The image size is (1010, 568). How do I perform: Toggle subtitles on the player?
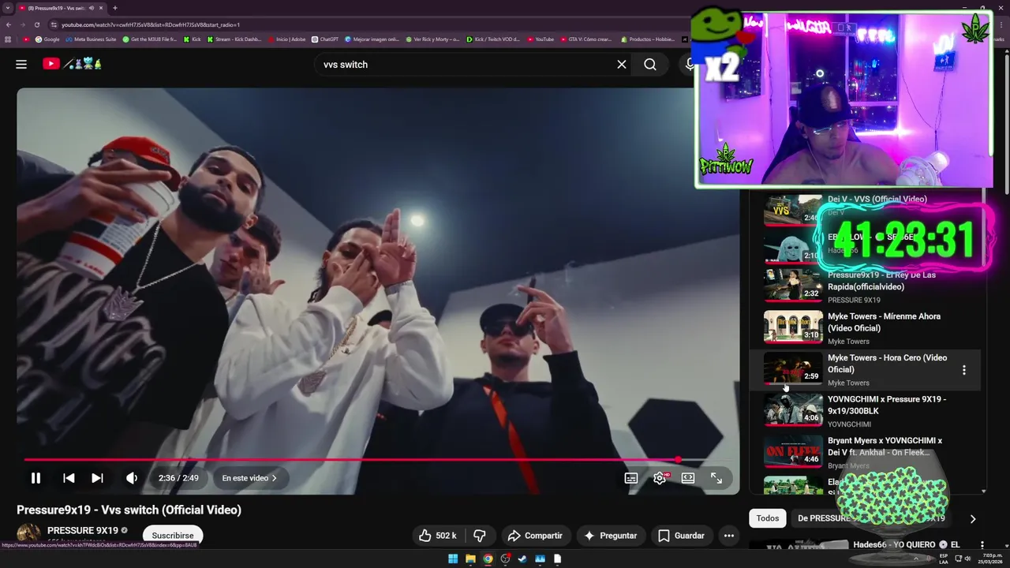631,478
